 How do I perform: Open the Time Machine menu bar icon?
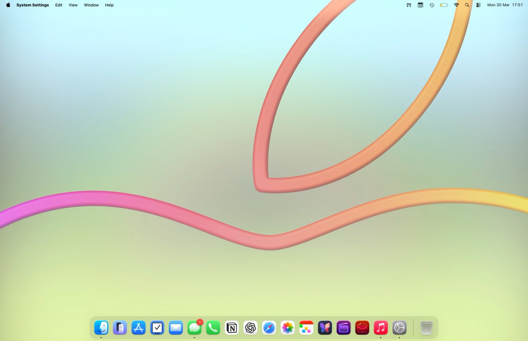[x=432, y=5]
